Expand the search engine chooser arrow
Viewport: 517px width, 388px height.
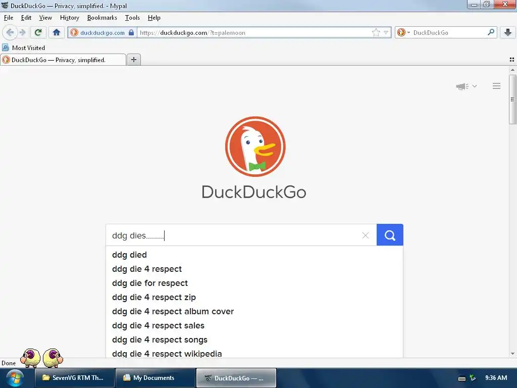click(408, 33)
